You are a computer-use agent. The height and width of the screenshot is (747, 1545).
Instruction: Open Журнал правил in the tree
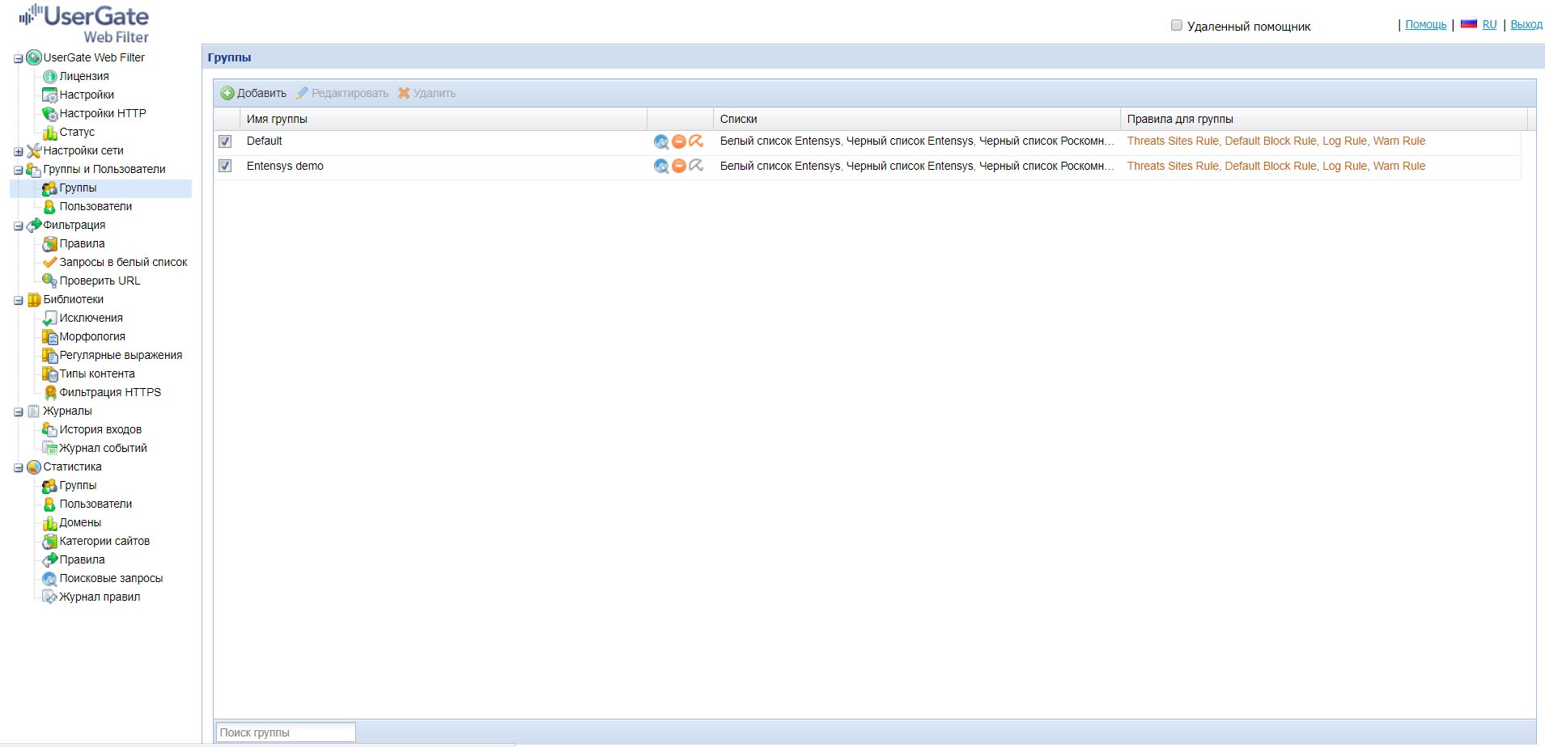click(100, 597)
